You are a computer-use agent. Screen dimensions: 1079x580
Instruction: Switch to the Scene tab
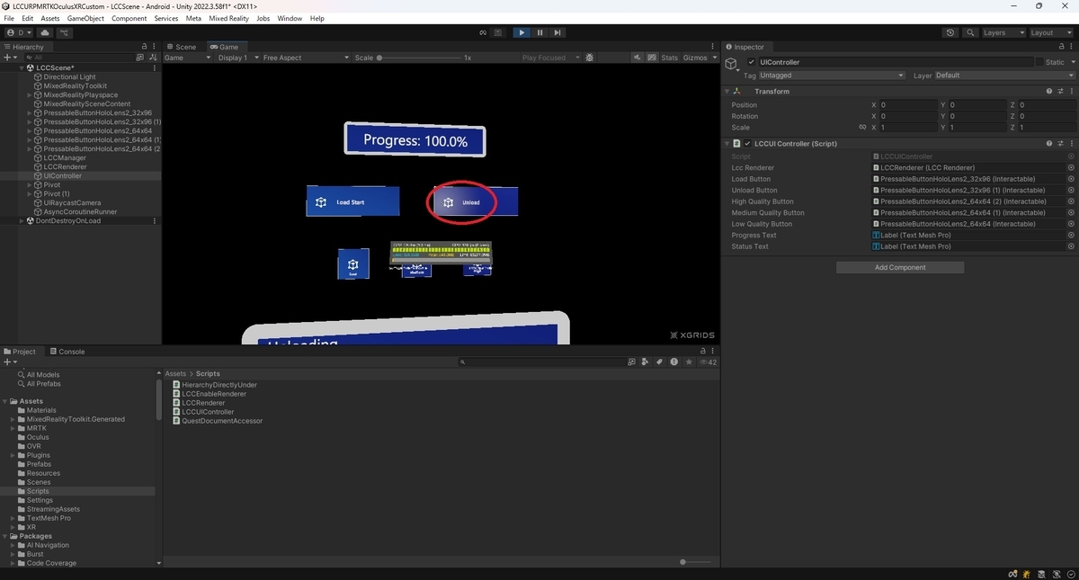(184, 47)
